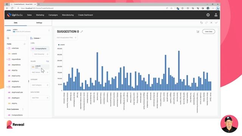Expand the orderDate field
The image size is (242, 136).
[7, 48]
